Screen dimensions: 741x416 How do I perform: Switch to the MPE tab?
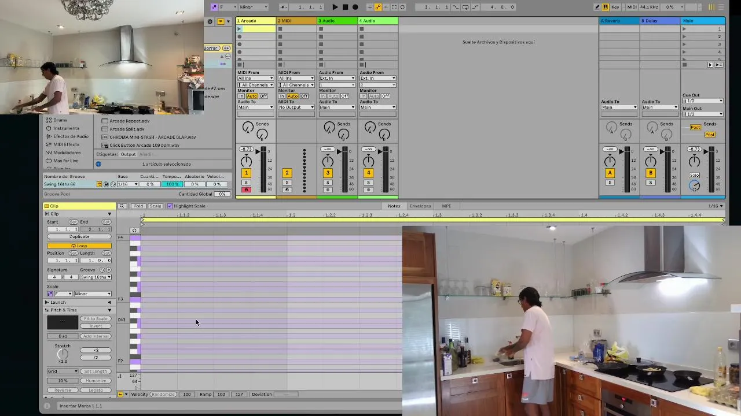[x=446, y=206]
